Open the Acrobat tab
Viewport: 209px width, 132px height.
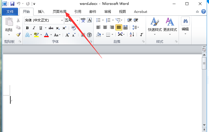141,12
